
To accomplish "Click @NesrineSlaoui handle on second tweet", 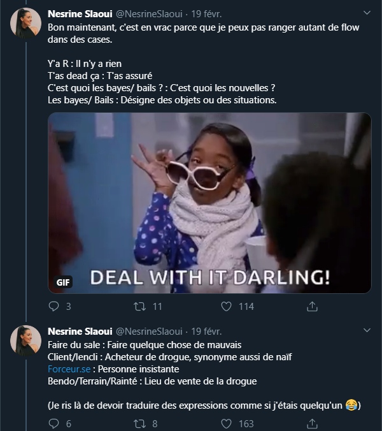I will click(150, 332).
